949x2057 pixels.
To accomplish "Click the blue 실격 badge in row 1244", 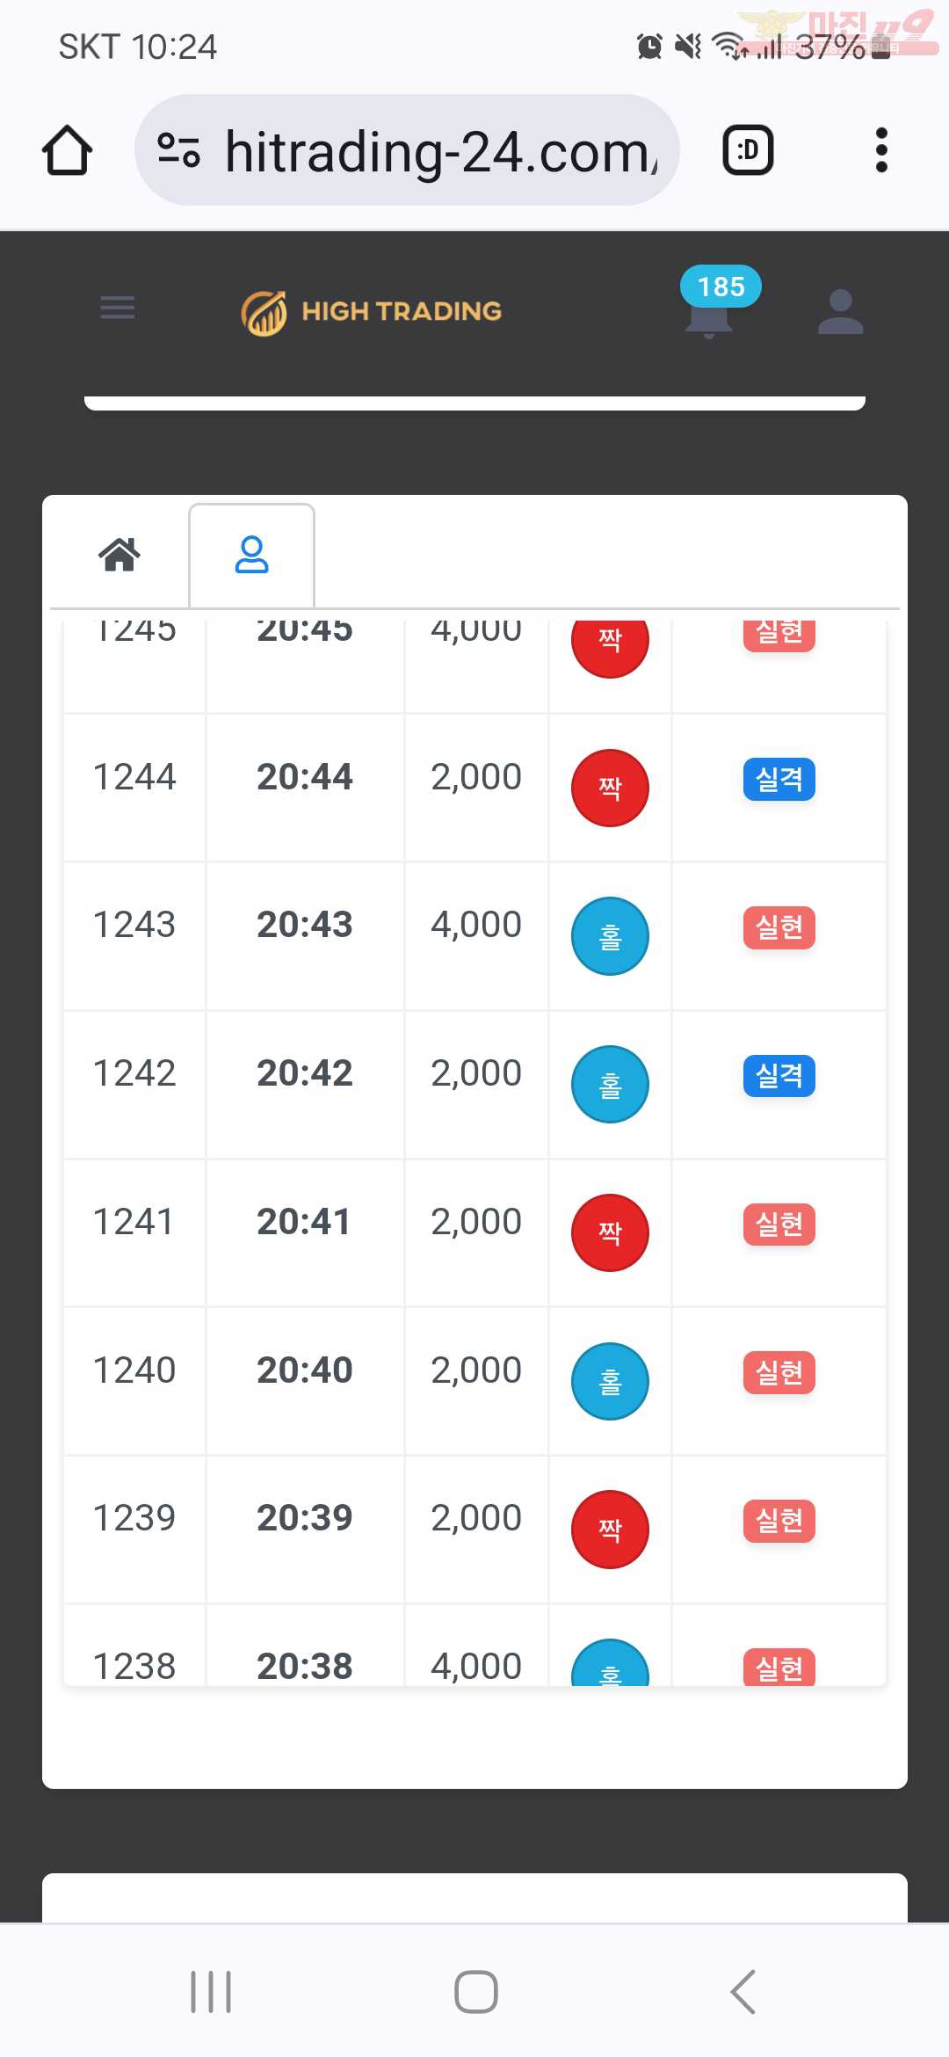I will (779, 779).
